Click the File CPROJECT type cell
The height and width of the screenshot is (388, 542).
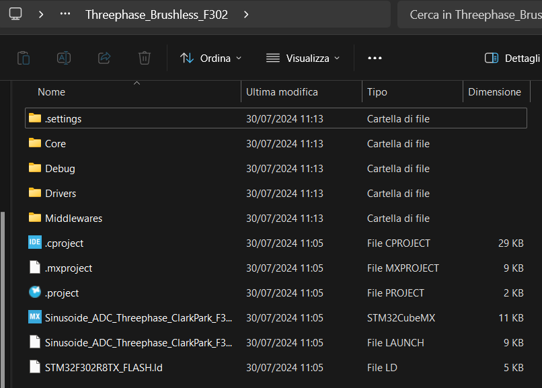[x=399, y=243]
